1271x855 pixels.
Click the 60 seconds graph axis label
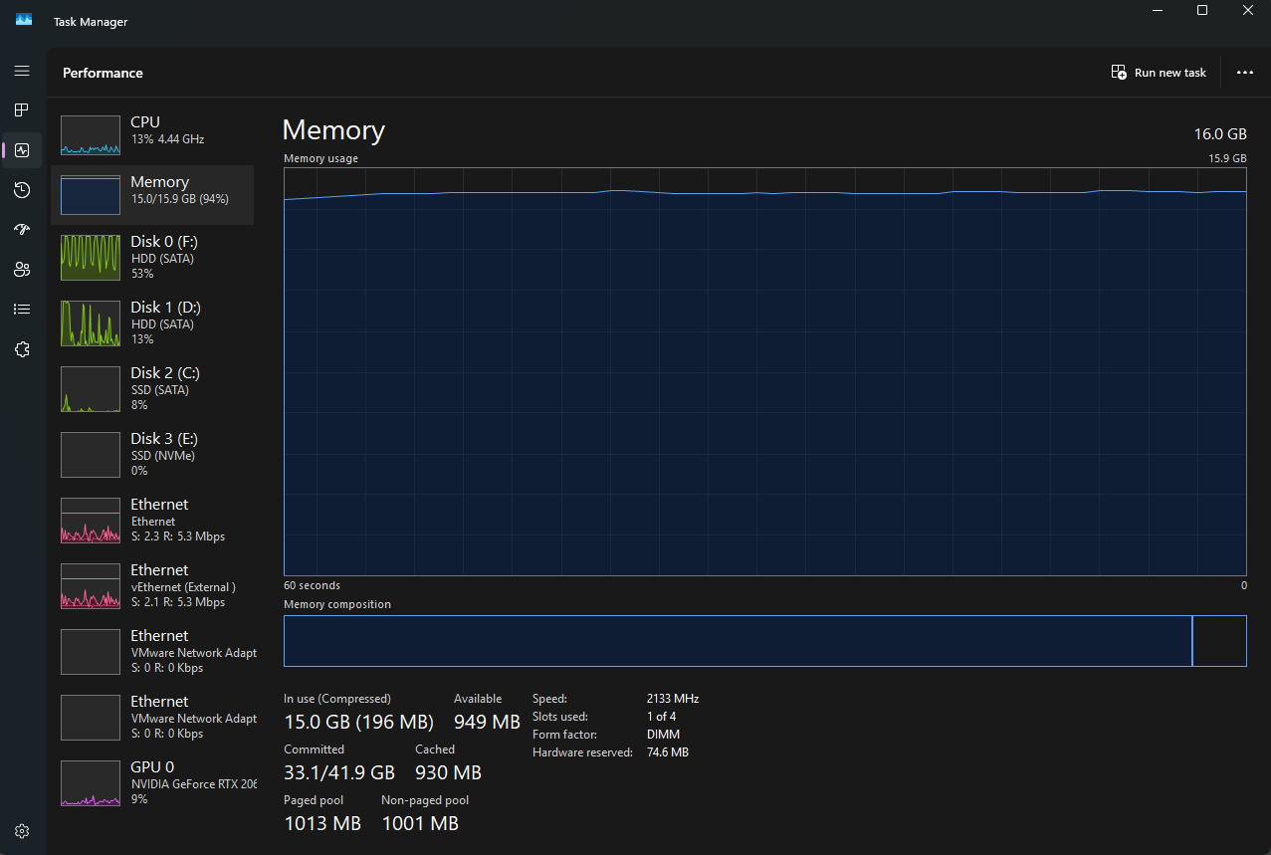pyautogui.click(x=312, y=585)
